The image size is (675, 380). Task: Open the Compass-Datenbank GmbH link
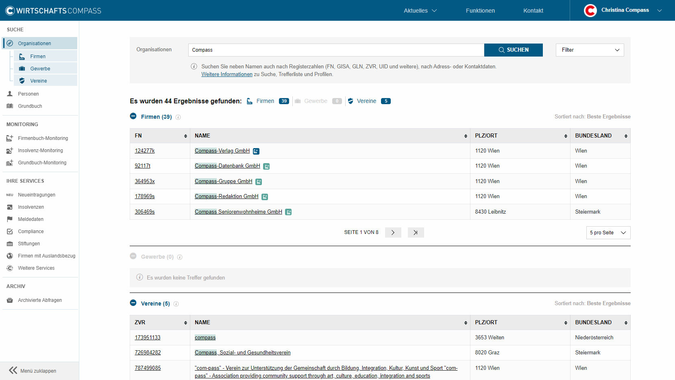227,166
